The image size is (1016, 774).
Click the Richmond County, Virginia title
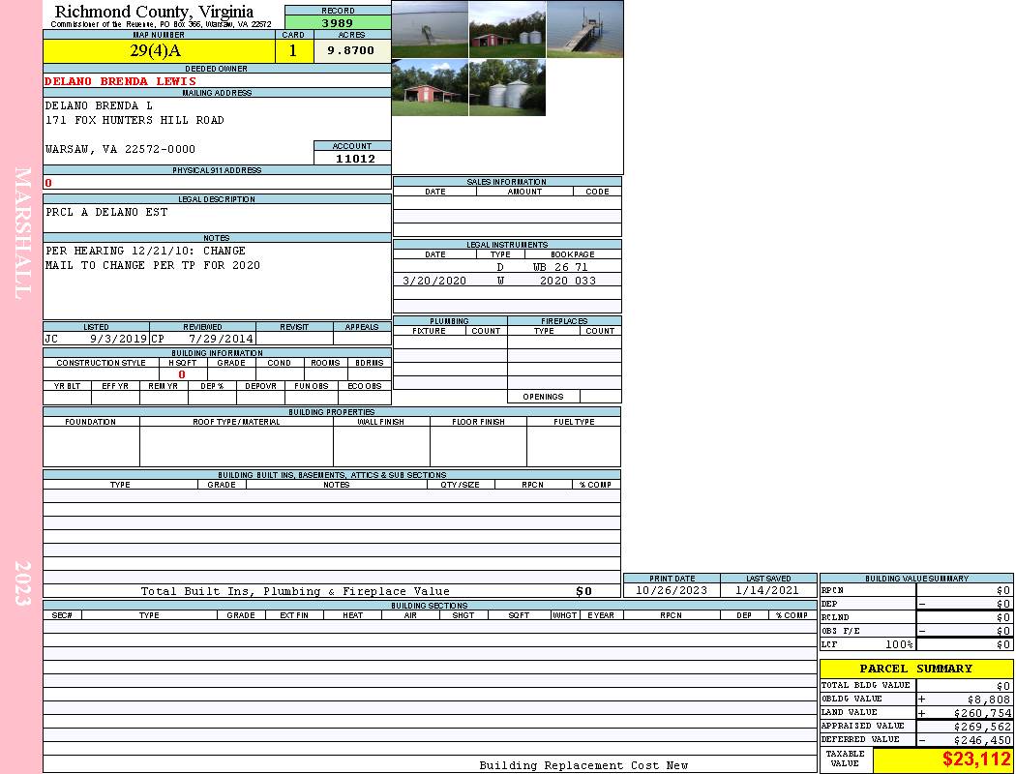pyautogui.click(x=154, y=12)
